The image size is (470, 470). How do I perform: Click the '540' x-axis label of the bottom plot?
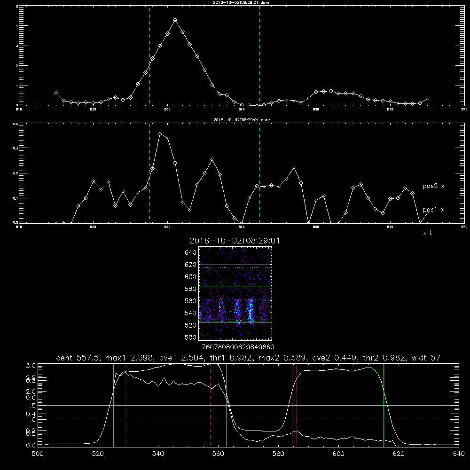[158, 454]
